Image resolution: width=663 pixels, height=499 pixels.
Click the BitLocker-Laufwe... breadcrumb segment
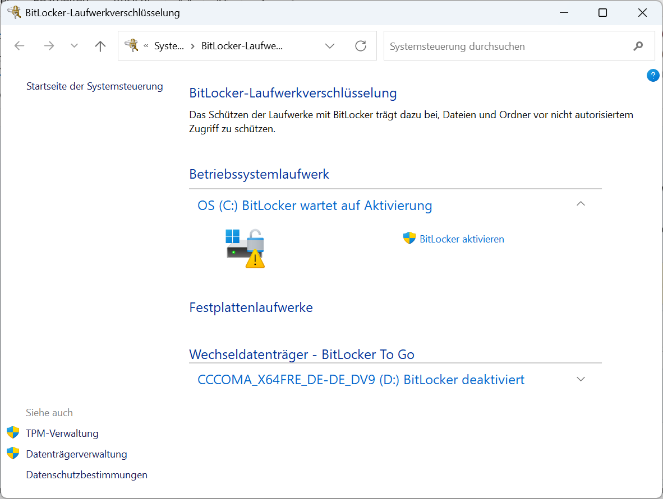coord(242,46)
